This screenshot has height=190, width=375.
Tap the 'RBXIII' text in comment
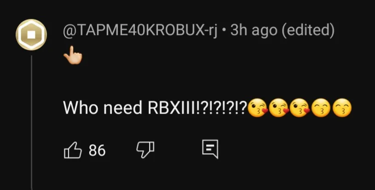172,108
